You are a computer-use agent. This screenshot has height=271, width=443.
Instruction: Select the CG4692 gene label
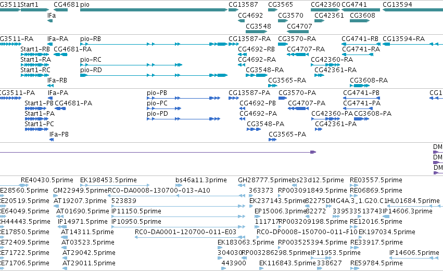coord(250,15)
